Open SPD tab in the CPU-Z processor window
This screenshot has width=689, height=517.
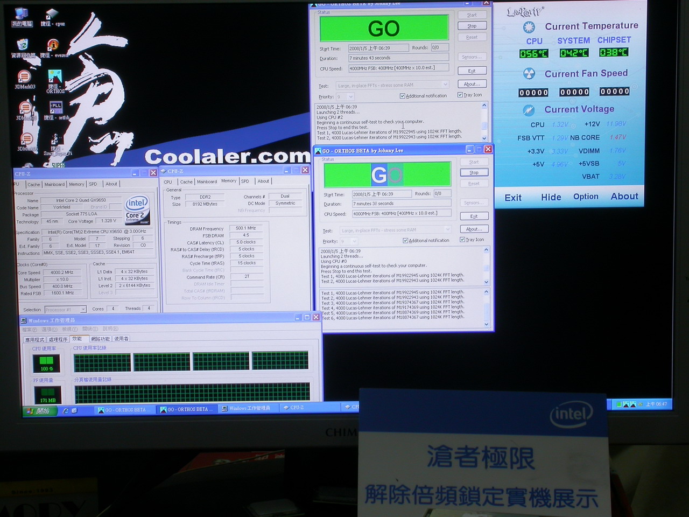click(x=93, y=184)
